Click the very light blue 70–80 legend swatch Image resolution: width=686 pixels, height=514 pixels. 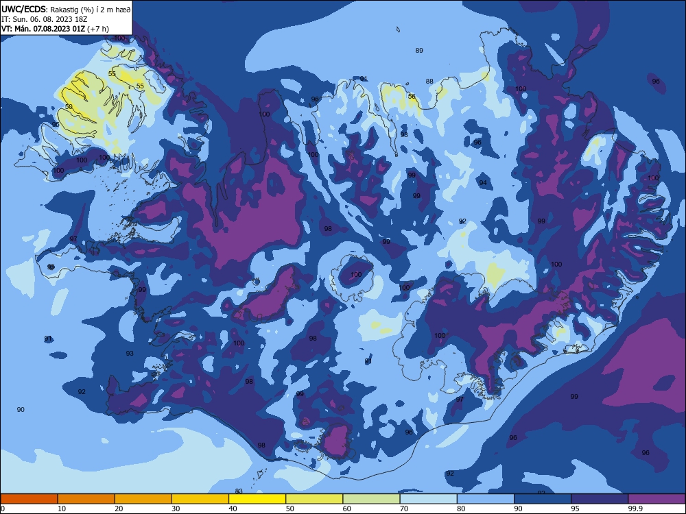(428, 499)
